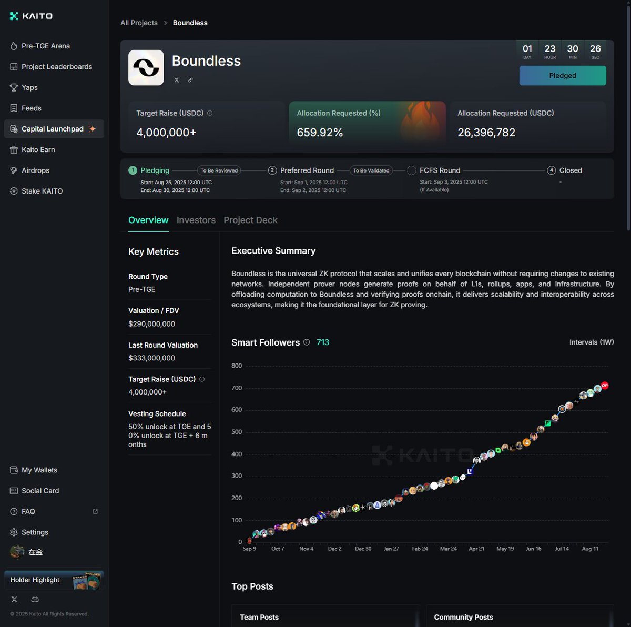Click the To Be Reviewed badge
631x627 pixels.
tap(219, 170)
